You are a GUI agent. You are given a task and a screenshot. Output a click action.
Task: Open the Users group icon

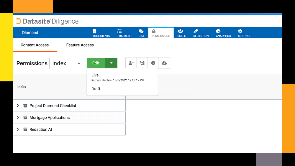point(180,31)
